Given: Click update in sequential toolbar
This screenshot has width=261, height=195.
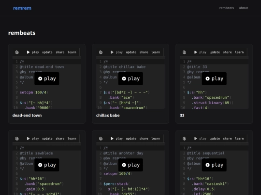Looking at the screenshot, I should [x=215, y=139].
